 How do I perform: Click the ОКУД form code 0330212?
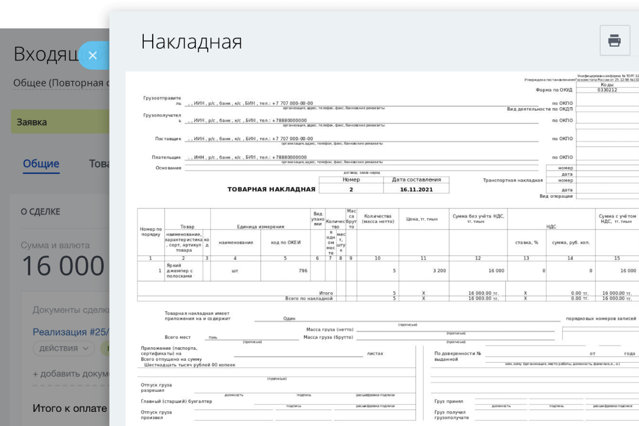tap(607, 90)
